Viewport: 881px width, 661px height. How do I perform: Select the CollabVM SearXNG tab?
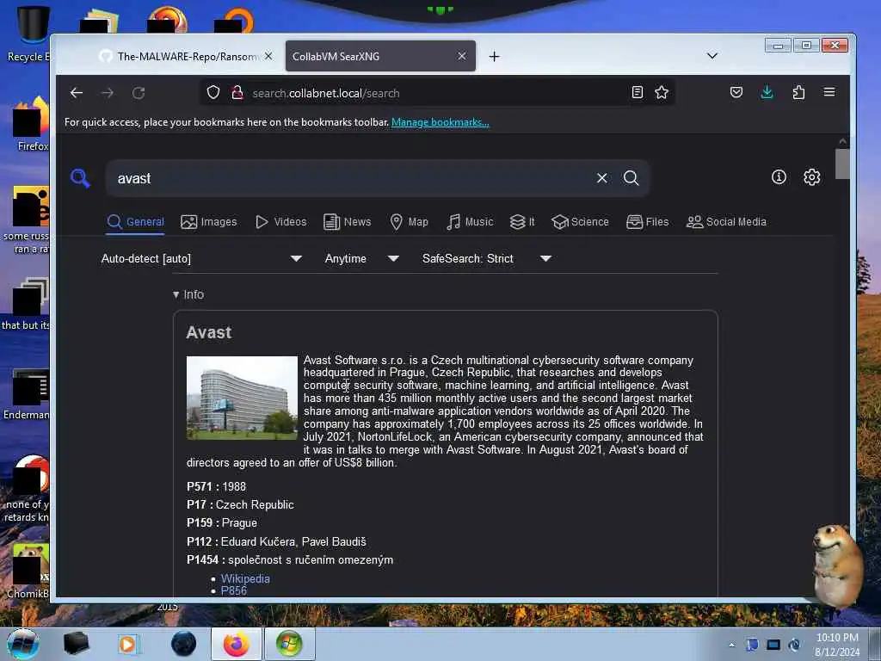(x=380, y=56)
